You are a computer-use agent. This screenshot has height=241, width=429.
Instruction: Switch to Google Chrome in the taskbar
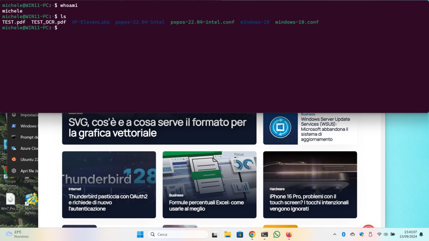point(252,235)
